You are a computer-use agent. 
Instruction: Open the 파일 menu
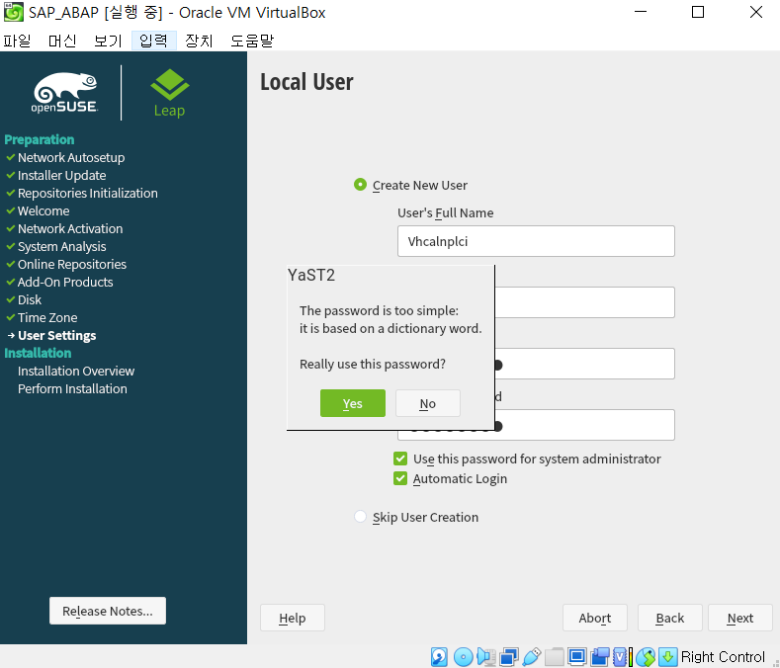18,41
